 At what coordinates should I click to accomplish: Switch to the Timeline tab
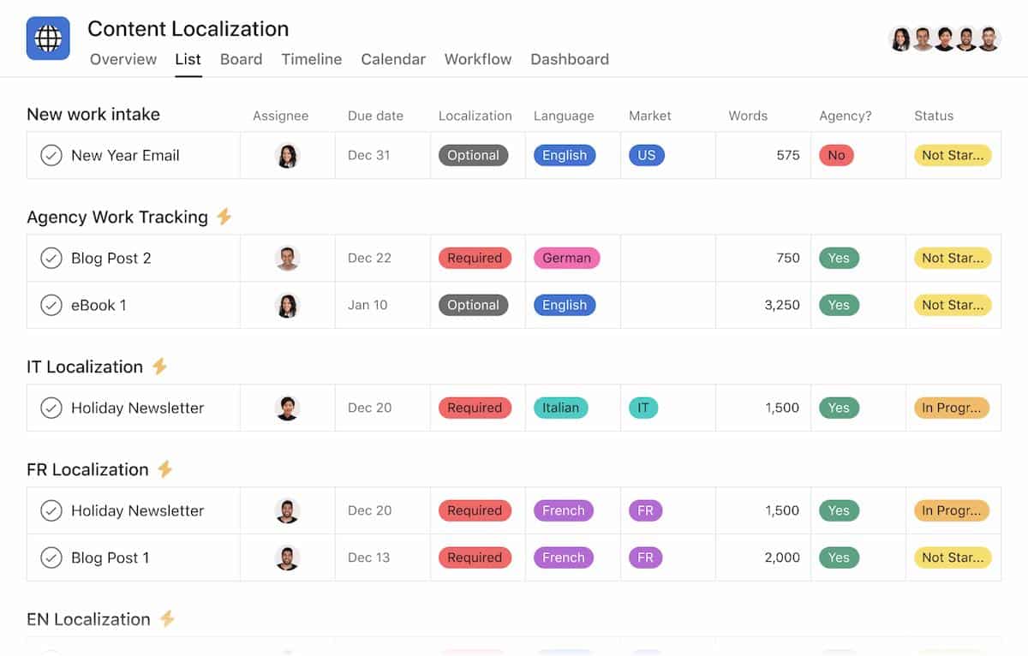[312, 59]
